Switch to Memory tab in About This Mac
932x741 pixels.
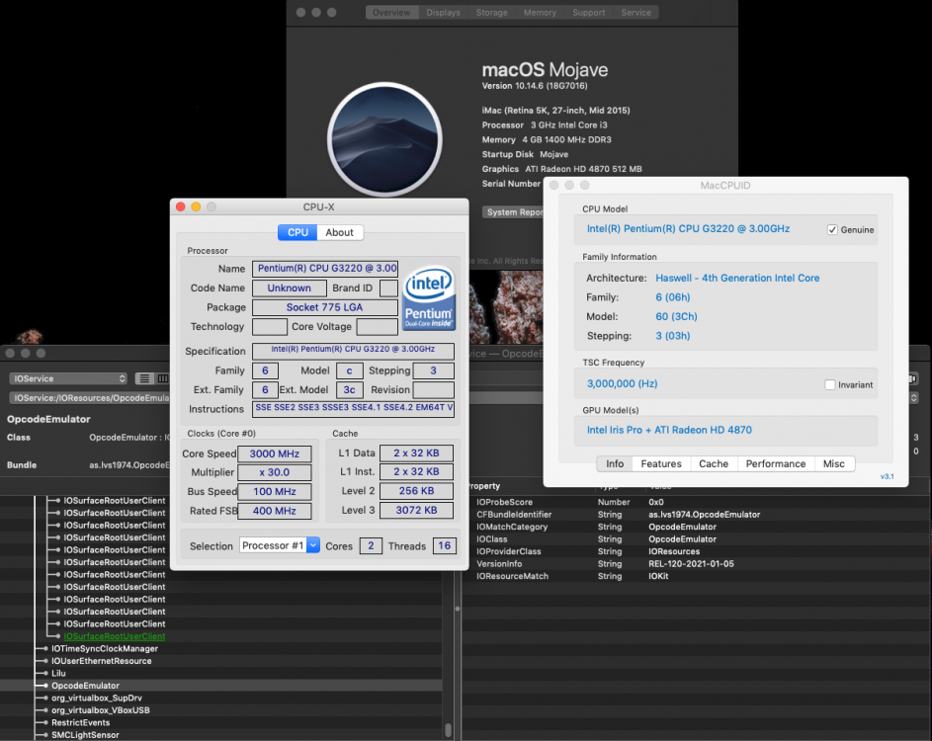pos(540,13)
